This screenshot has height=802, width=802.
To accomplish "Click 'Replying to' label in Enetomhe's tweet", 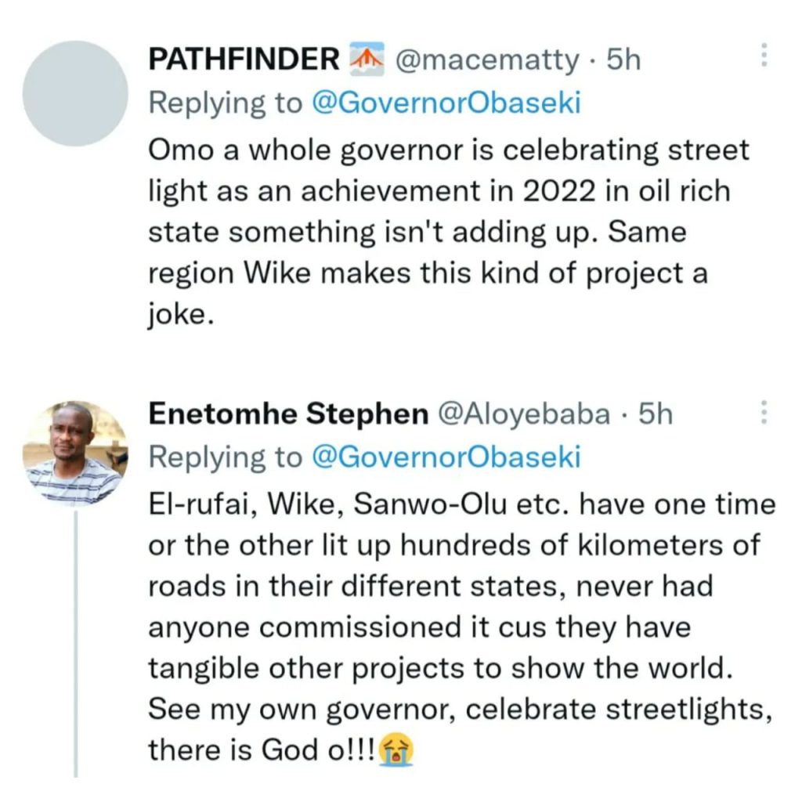I will (x=226, y=457).
